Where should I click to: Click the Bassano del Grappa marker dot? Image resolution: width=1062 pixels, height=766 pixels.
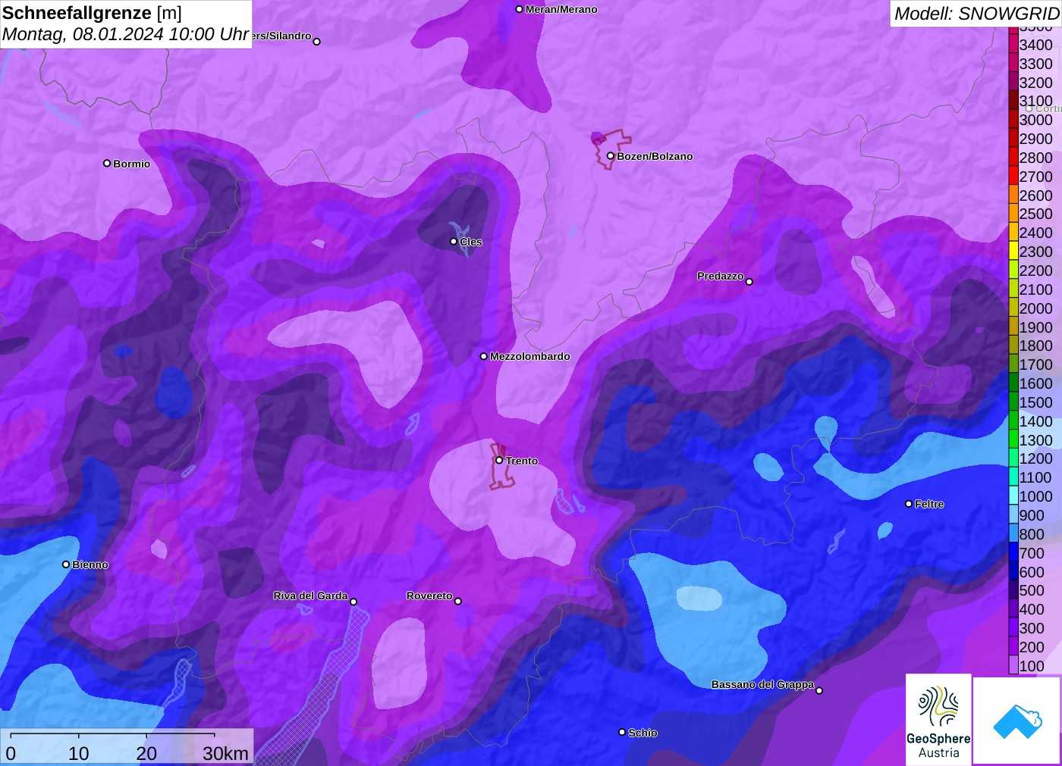pyautogui.click(x=819, y=690)
